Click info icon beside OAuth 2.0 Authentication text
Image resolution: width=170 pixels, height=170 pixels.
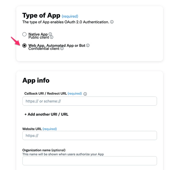[112, 22]
